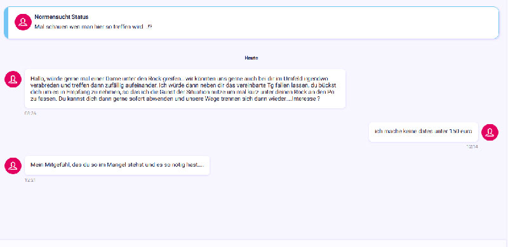The image size is (508, 247).
Task: Open the profile avatar in the status card
Action: pyautogui.click(x=23, y=22)
